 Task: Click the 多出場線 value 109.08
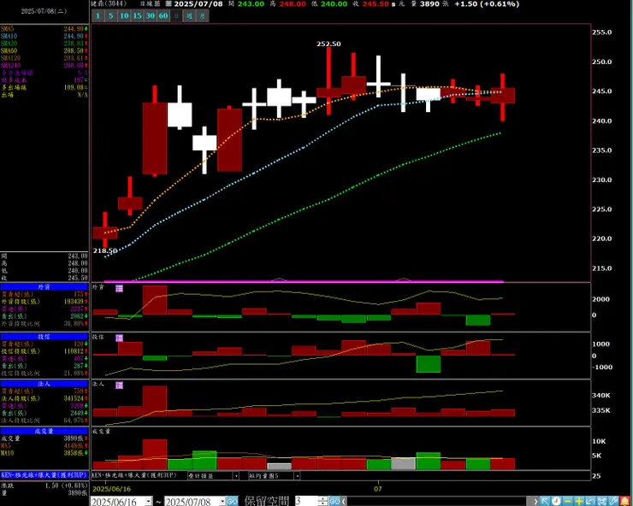pos(74,87)
